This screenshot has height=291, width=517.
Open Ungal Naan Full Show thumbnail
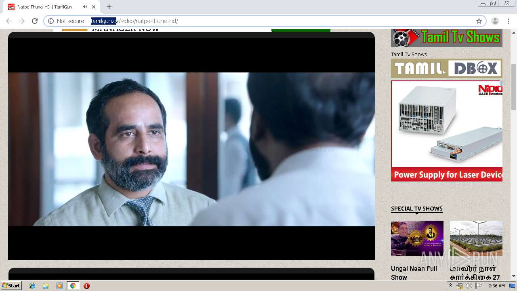417,238
